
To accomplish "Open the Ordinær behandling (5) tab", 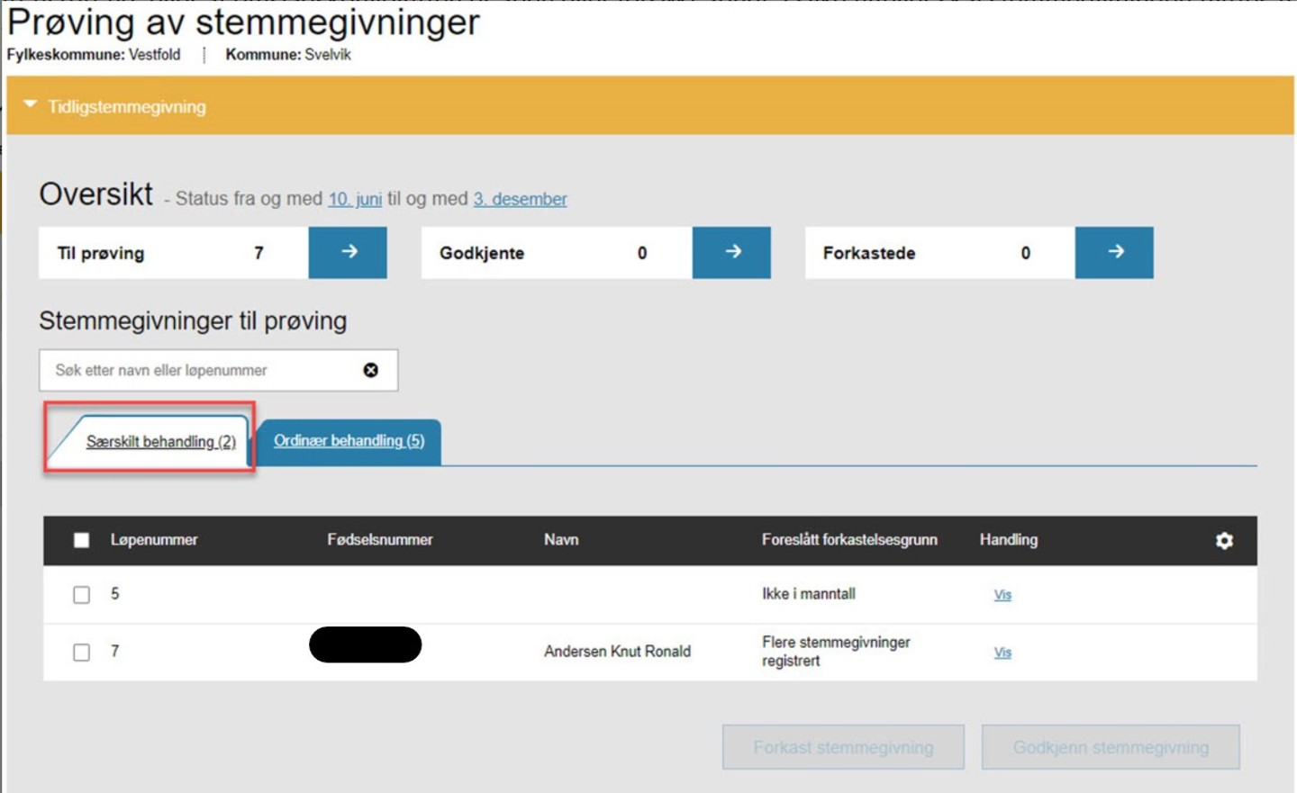I will tap(349, 440).
